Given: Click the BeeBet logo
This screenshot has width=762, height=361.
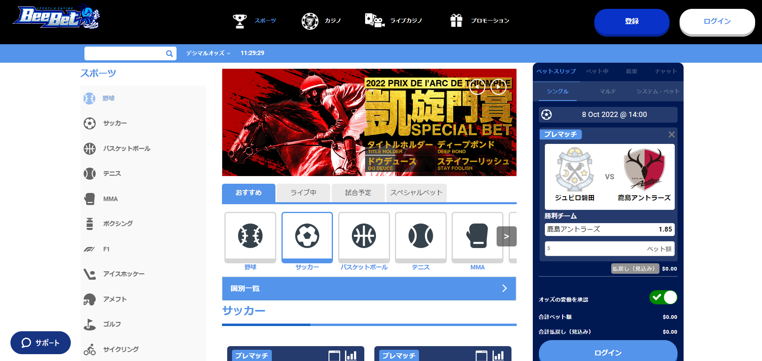Looking at the screenshot, I should pyautogui.click(x=56, y=17).
